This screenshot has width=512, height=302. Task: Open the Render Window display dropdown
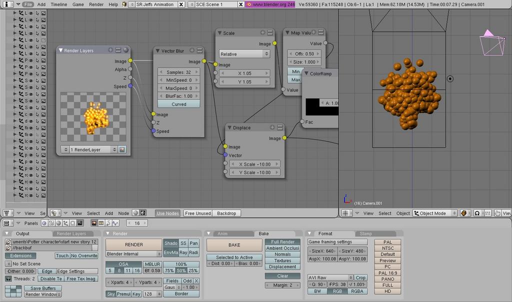pos(43,294)
